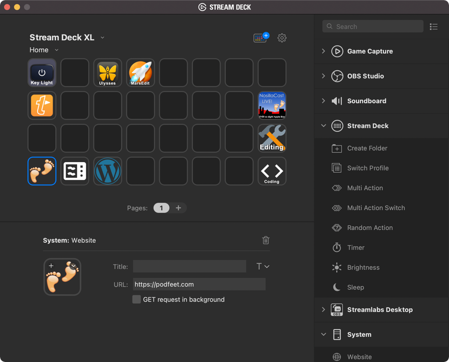The width and height of the screenshot is (449, 362).
Task: Select the MarsEdit rocket key
Action: pyautogui.click(x=141, y=73)
